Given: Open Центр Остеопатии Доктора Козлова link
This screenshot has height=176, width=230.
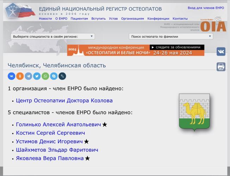Looking at the screenshot, I should click(x=64, y=101).
